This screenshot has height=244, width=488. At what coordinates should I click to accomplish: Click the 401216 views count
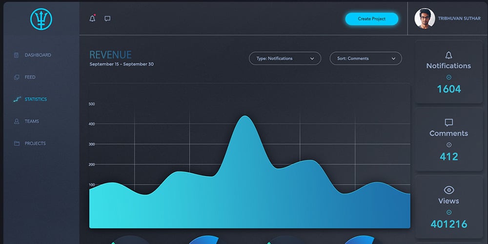click(449, 224)
